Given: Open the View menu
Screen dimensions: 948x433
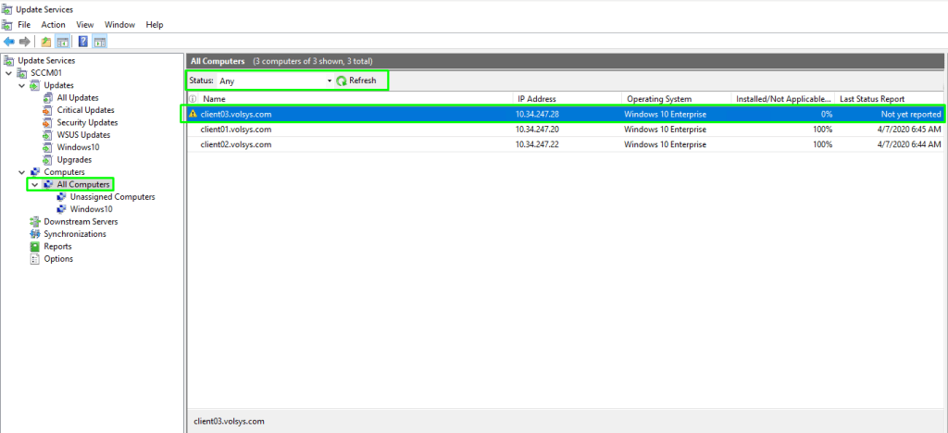Looking at the screenshot, I should pos(85,24).
